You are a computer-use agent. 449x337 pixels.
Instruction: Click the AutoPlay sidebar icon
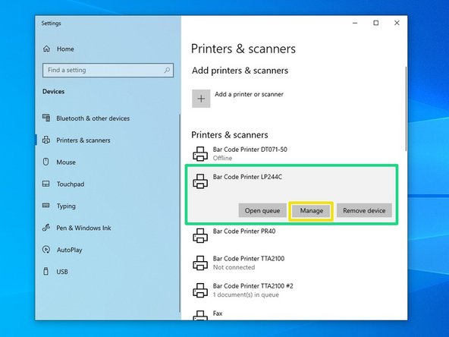coord(46,250)
